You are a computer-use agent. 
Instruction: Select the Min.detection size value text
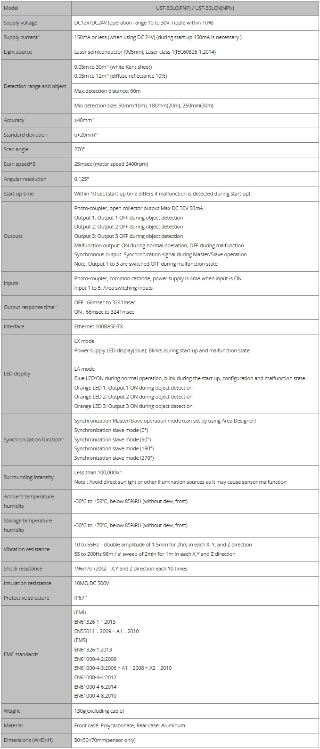coord(144,106)
